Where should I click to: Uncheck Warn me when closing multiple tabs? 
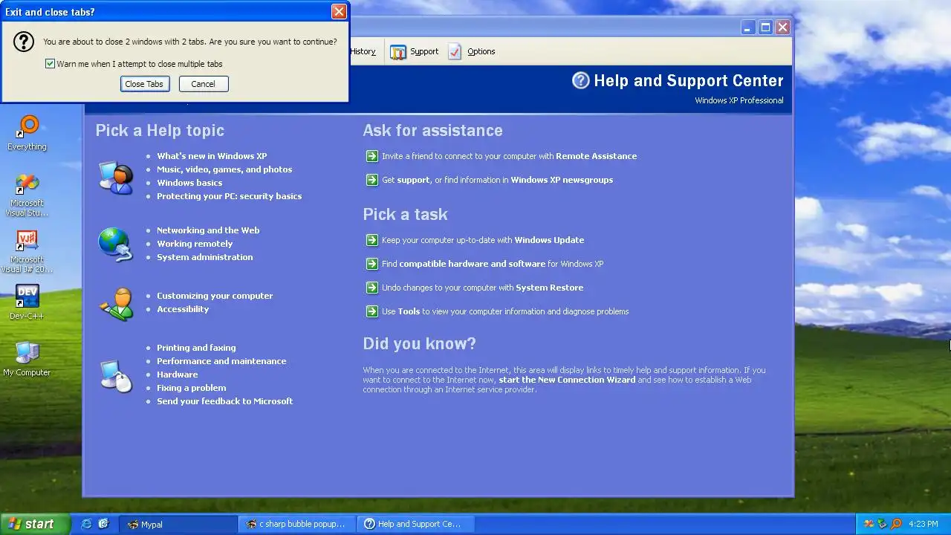(50, 64)
